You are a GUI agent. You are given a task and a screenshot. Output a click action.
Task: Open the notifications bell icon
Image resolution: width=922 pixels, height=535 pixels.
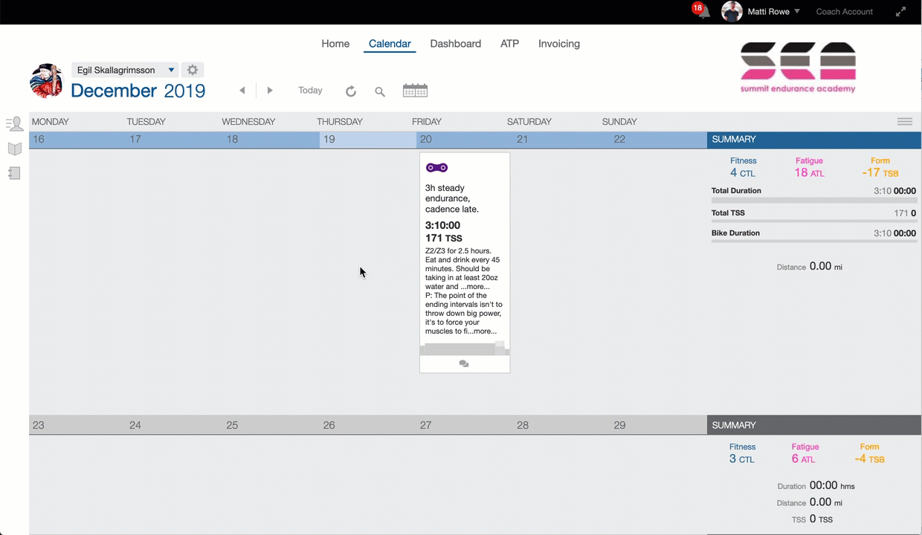[x=700, y=11]
